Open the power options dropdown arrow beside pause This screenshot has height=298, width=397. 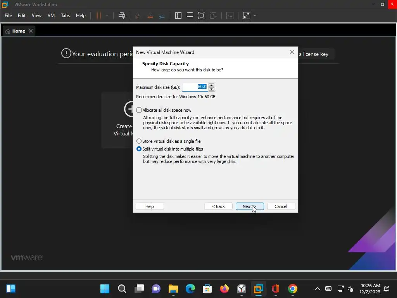coord(107,16)
